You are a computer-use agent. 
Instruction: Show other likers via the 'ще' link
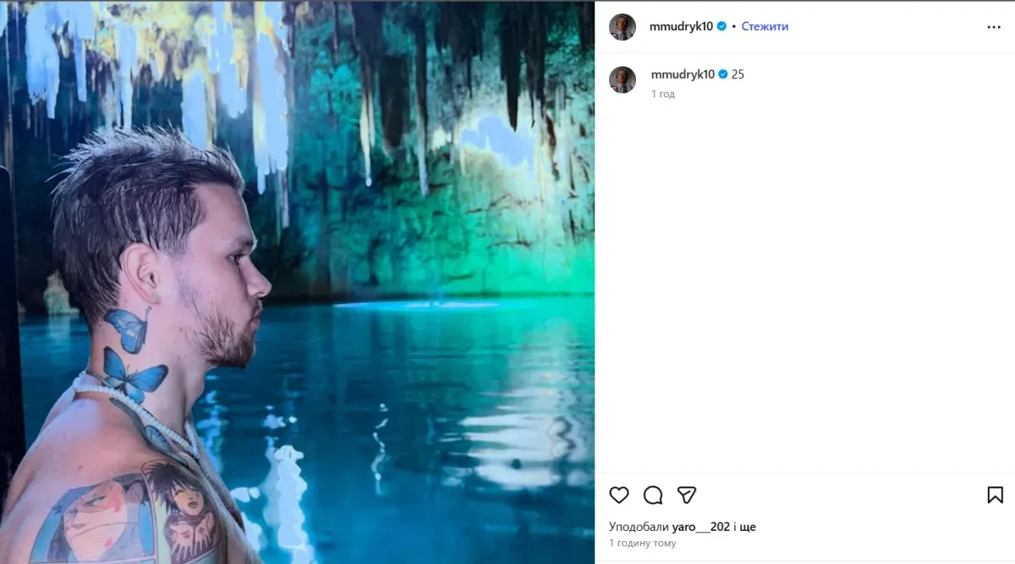[x=747, y=527]
